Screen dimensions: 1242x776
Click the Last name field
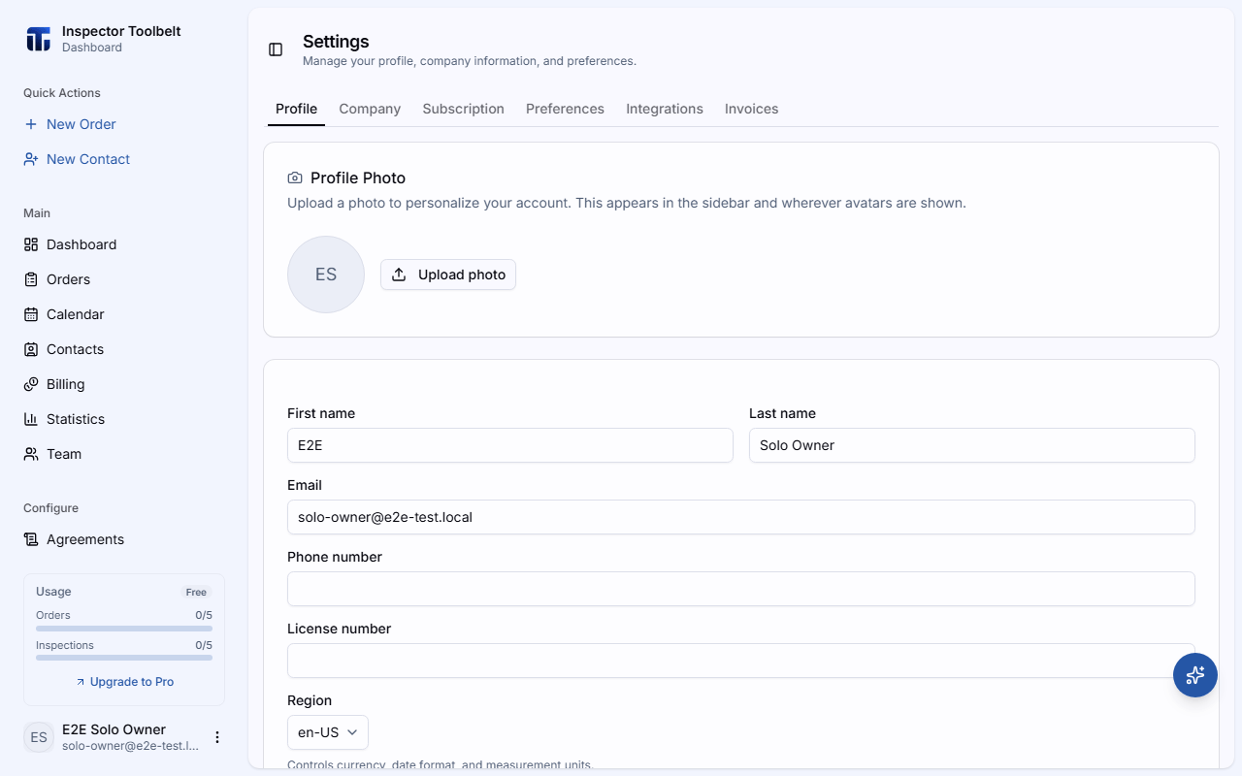click(x=972, y=445)
